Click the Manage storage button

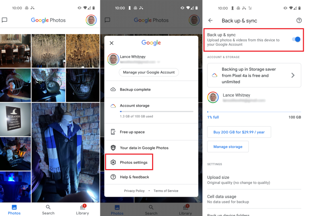228,147
